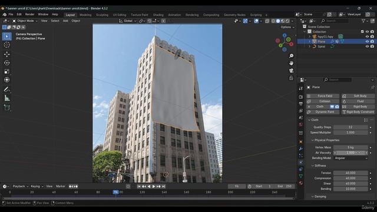Expand the Spiral object in outliner

[309, 47]
